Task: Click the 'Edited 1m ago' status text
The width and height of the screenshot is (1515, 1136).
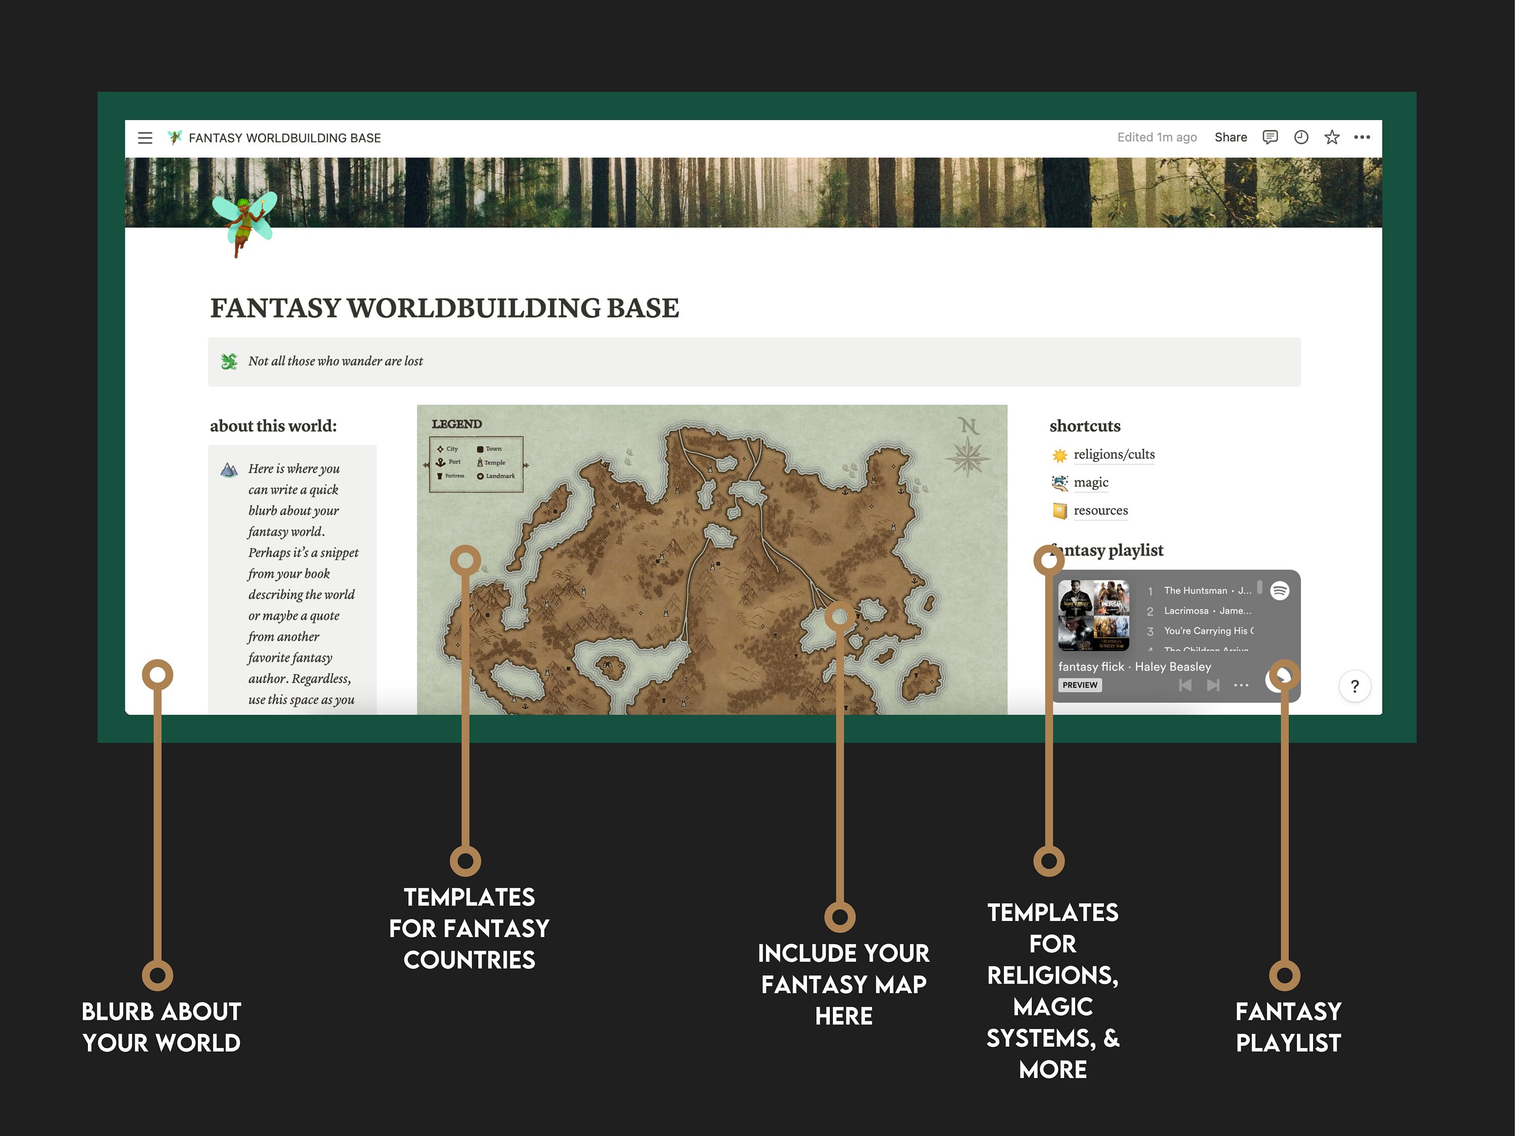Action: (x=1157, y=137)
